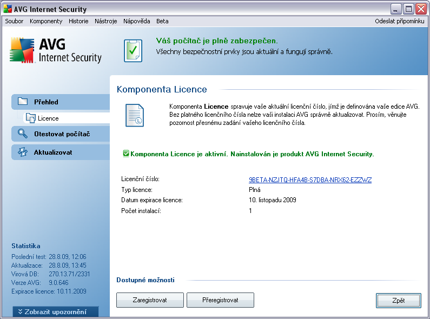Viewport: 430px width, 319px height.
Task: Click Verze AVG value 9.0.646
Action: point(59,283)
